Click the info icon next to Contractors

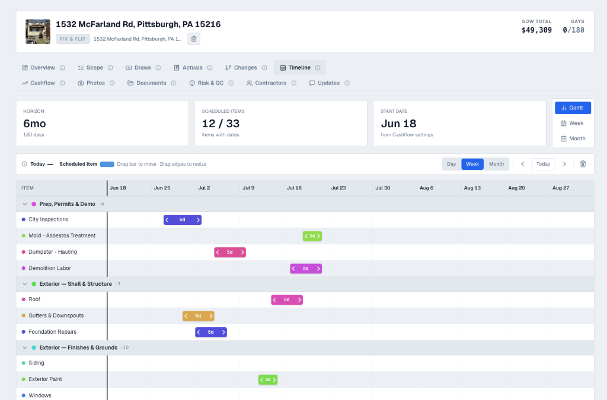(294, 83)
